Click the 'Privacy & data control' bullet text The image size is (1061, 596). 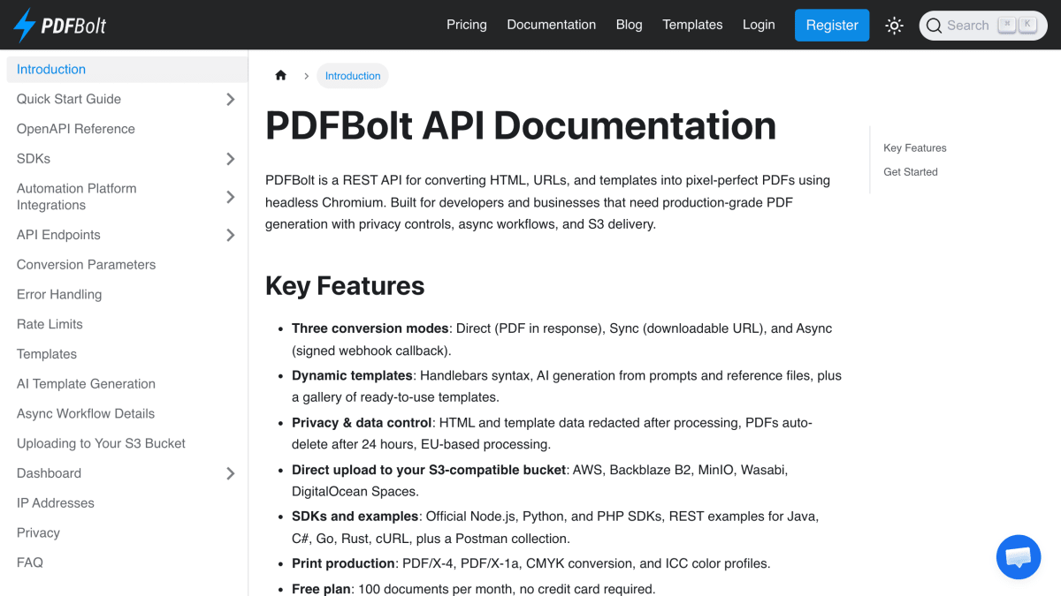click(362, 423)
